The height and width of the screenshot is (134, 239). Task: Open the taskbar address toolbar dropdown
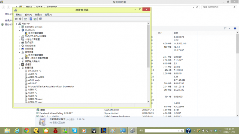178,131
